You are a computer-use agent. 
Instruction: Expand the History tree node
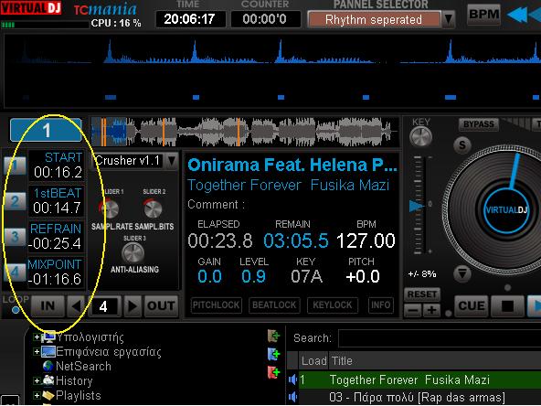[37, 380]
